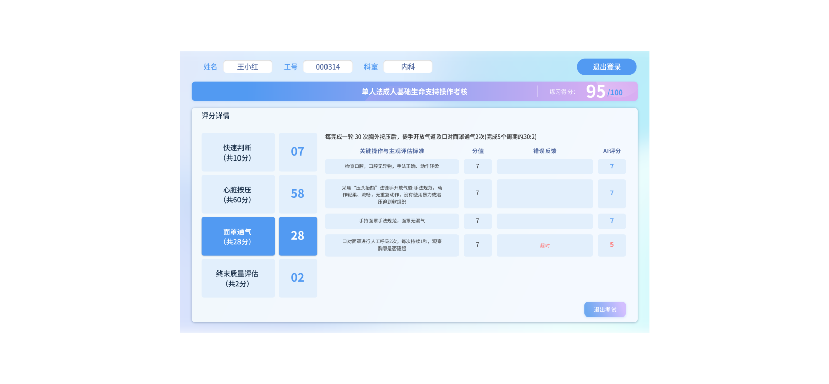The image size is (829, 384).
Task: Click the 错误反馈 column header
Action: click(x=544, y=151)
